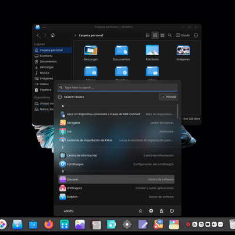Open image viewer in dock
Screen dimensions: 235x235
click(x=80, y=224)
